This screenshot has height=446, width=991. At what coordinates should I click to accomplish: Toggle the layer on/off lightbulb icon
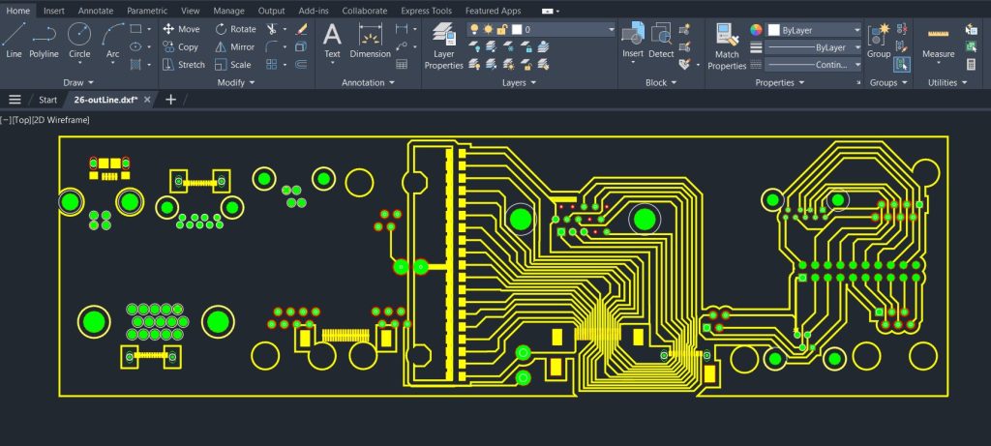tap(474, 29)
